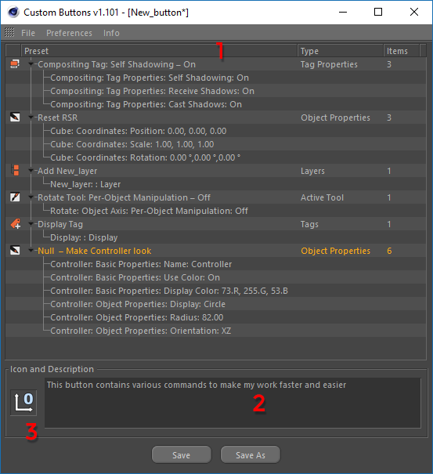
Task: Click the Add New_layer layers icon
Action: 15,171
